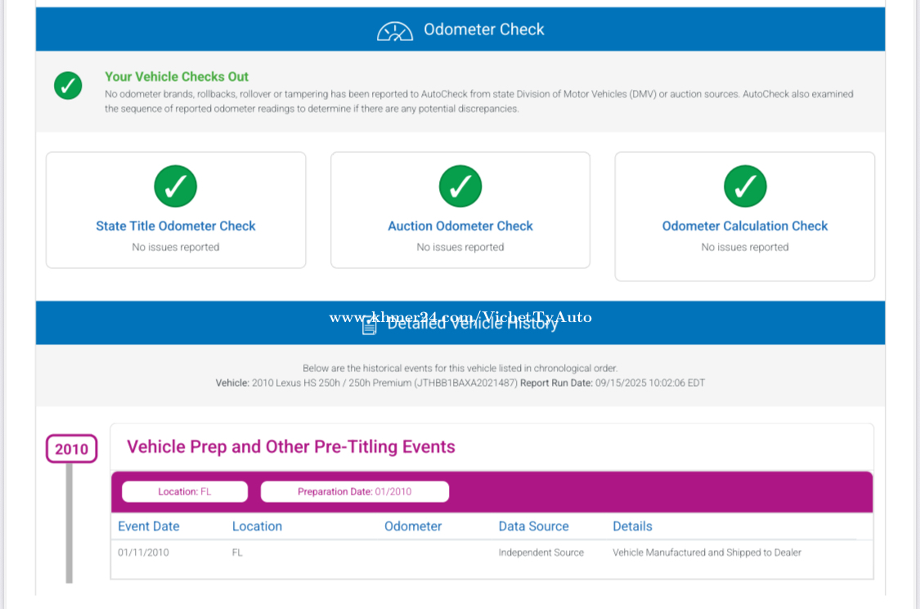The image size is (920, 609).
Task: Click the Event Date column header
Action: coord(149,526)
